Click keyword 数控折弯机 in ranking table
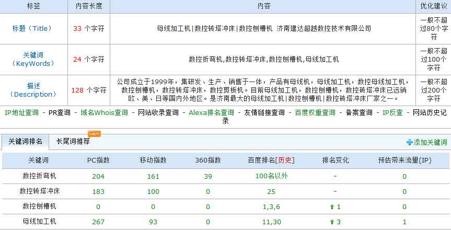 tap(39, 176)
